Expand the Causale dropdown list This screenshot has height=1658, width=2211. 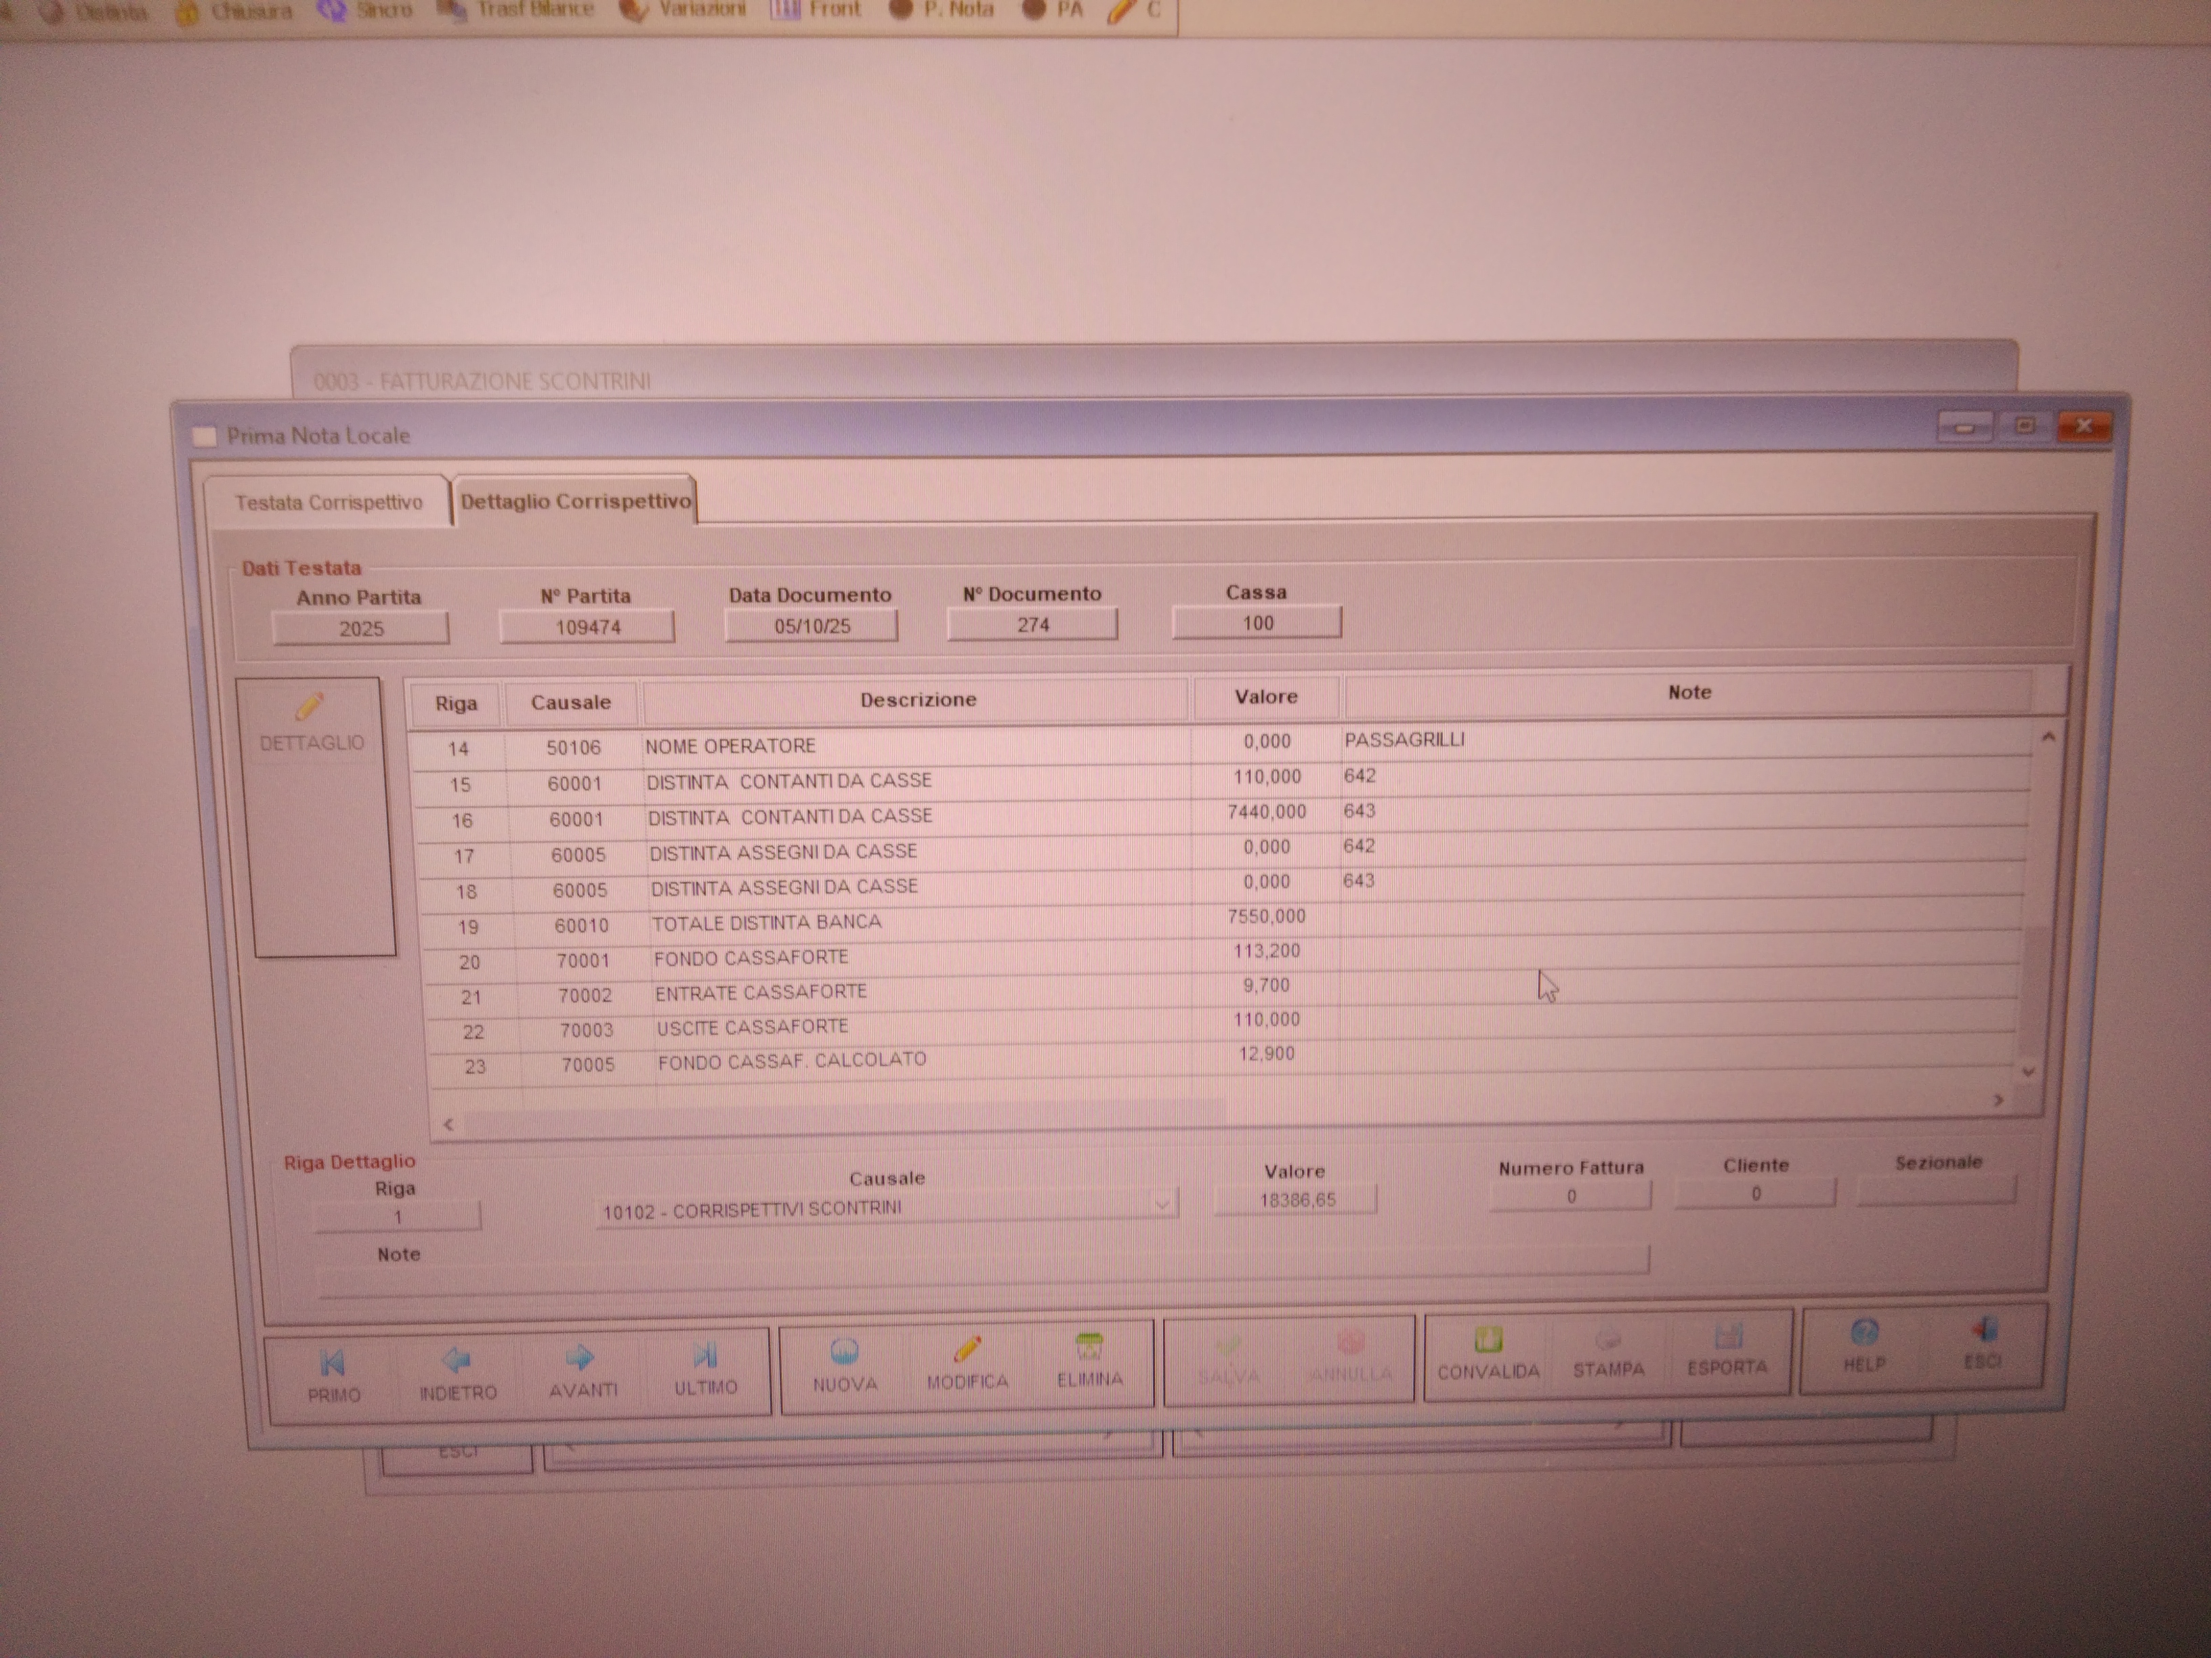[1162, 1206]
